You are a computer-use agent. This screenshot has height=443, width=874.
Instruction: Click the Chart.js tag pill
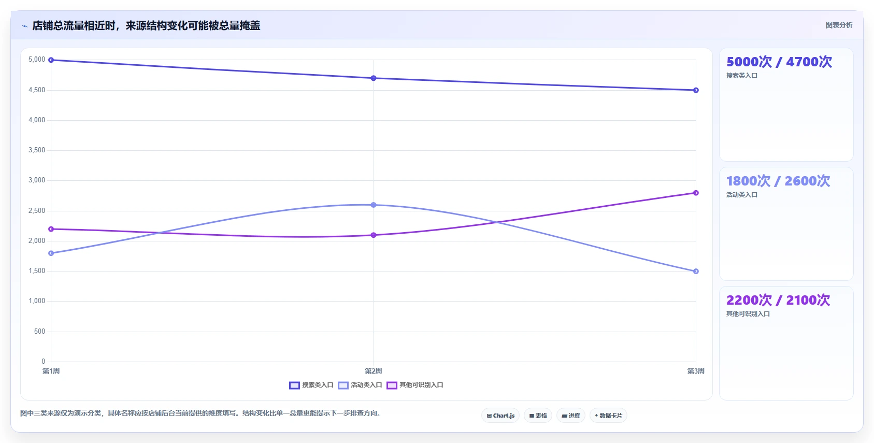pos(500,416)
